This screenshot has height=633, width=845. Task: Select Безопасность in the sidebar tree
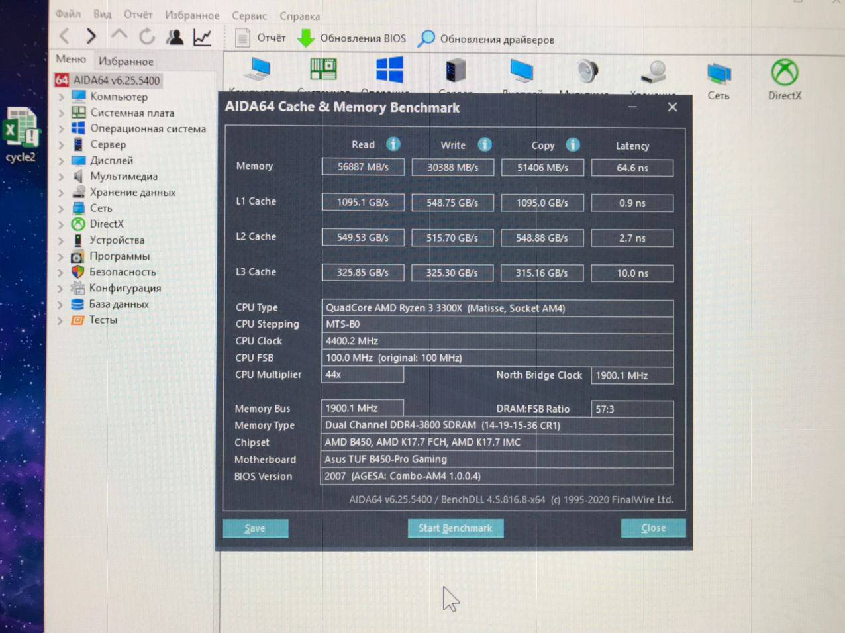pos(123,272)
